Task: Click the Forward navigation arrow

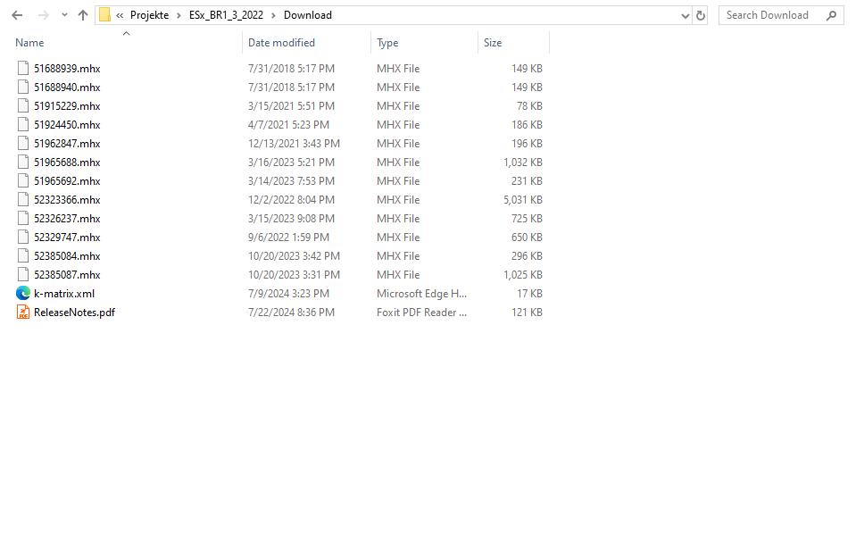Action: pos(43,15)
